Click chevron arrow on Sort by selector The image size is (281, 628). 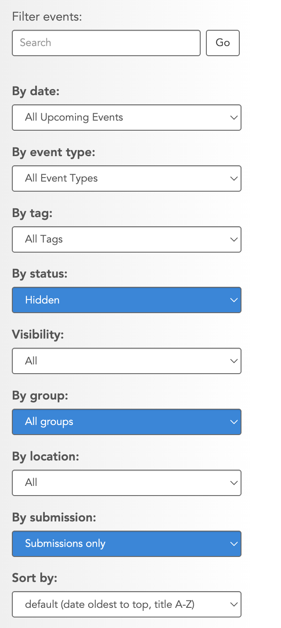(234, 605)
